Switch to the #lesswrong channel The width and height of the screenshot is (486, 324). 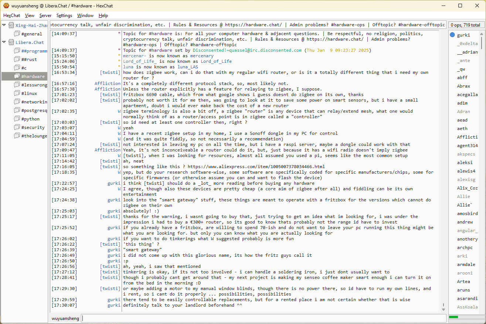(34, 85)
